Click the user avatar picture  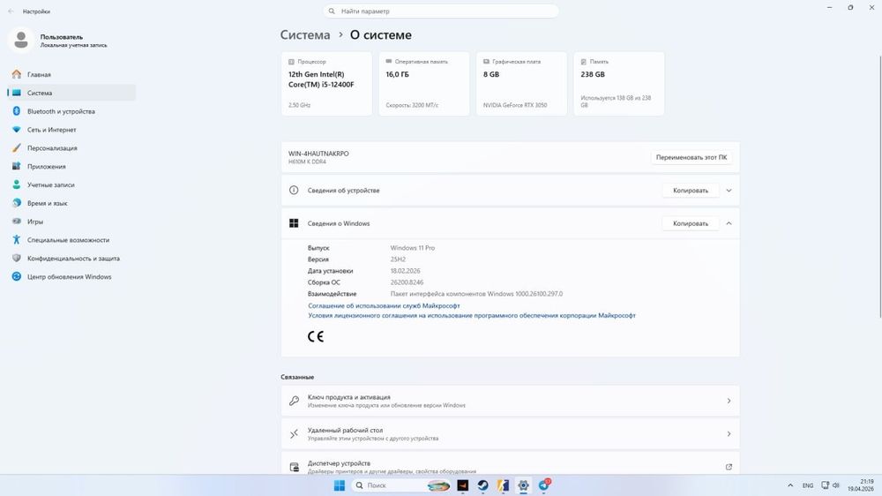21,40
